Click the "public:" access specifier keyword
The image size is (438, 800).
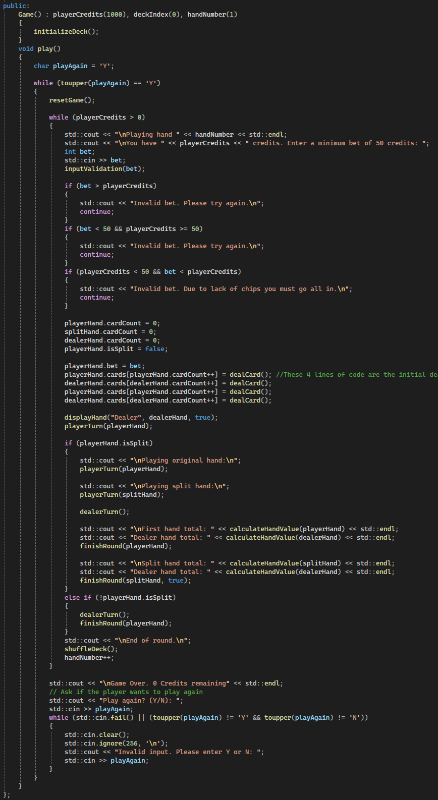[16, 6]
